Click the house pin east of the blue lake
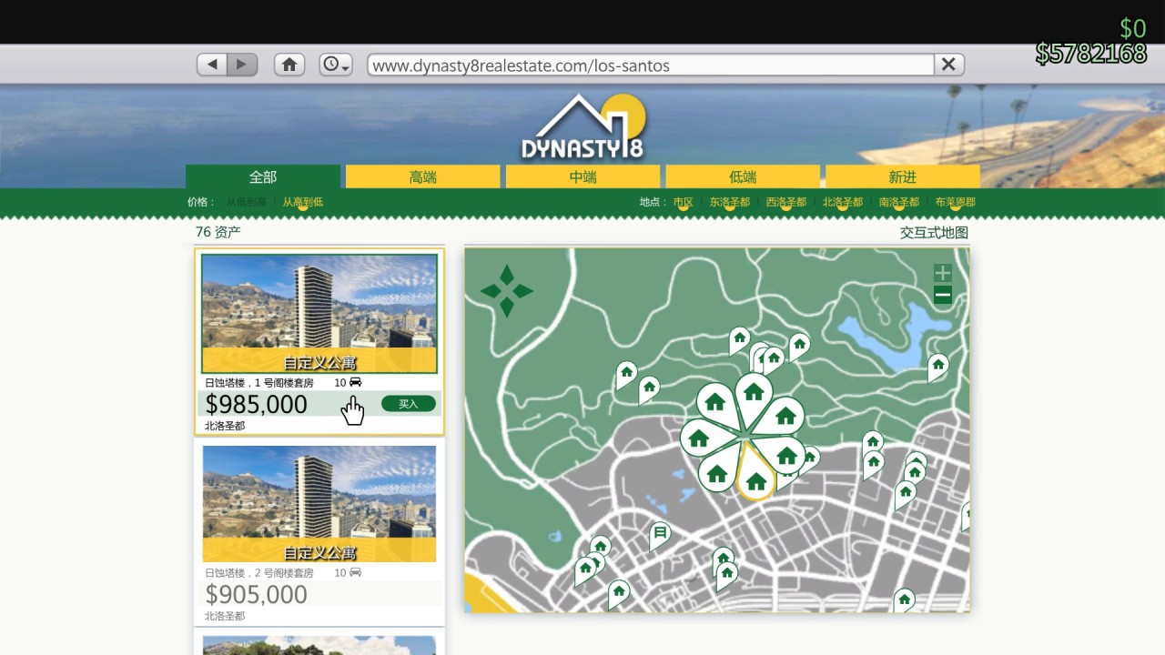 [x=937, y=366]
